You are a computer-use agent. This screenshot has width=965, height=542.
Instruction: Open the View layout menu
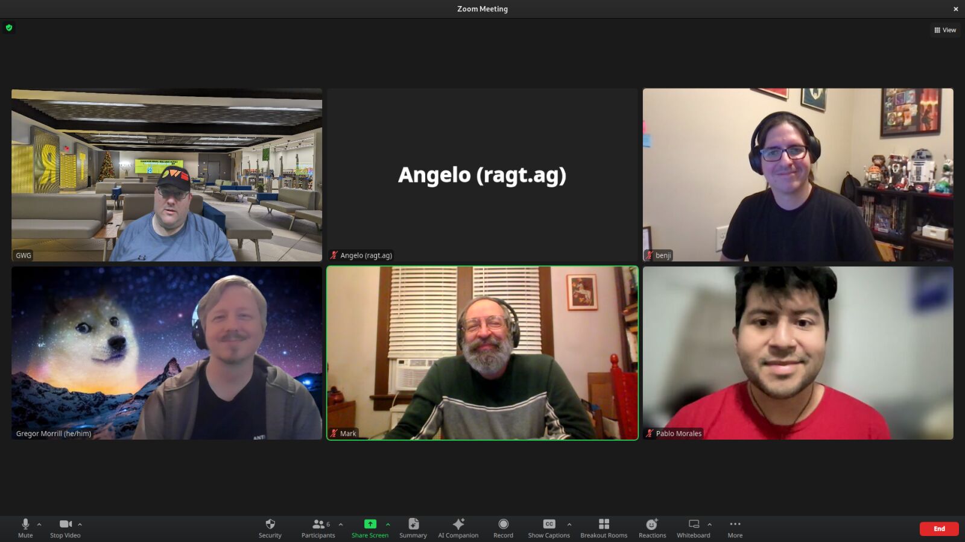pos(945,30)
